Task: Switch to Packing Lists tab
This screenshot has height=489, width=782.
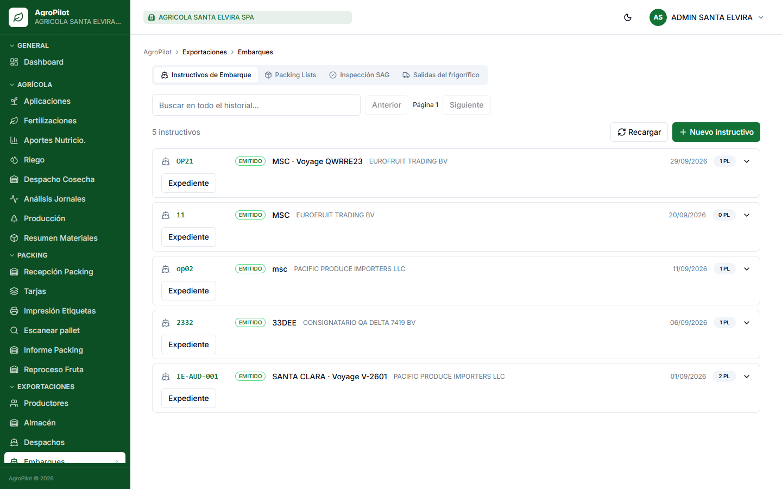Action: (291, 75)
